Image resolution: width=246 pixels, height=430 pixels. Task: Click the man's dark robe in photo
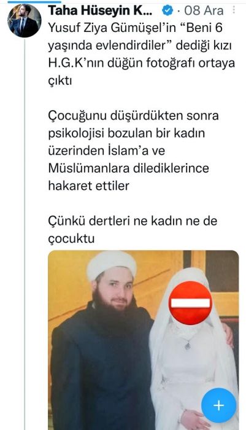[102, 370]
